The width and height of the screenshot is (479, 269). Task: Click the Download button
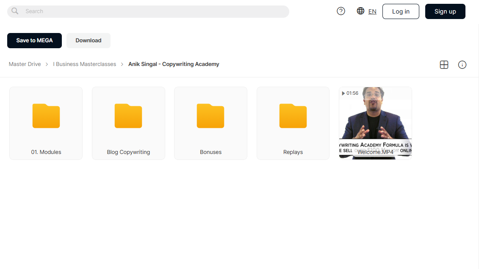pyautogui.click(x=89, y=41)
